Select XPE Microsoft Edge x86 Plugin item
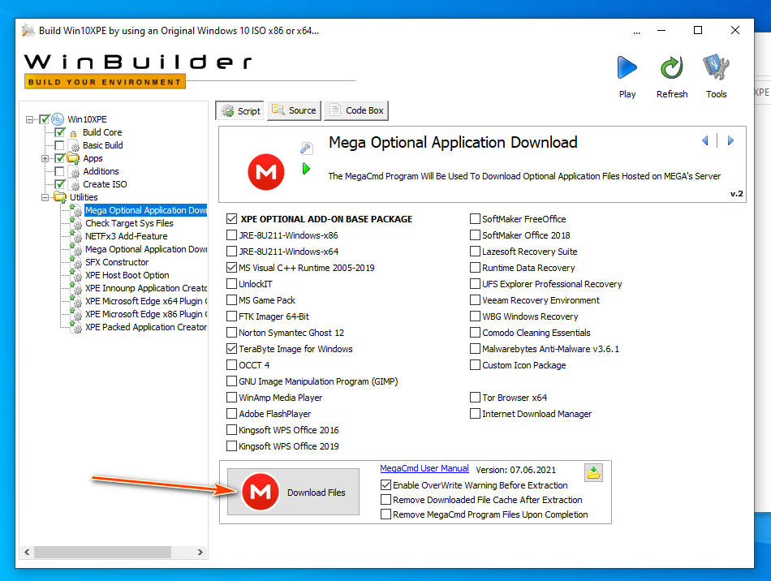The width and height of the screenshot is (771, 581). (146, 314)
